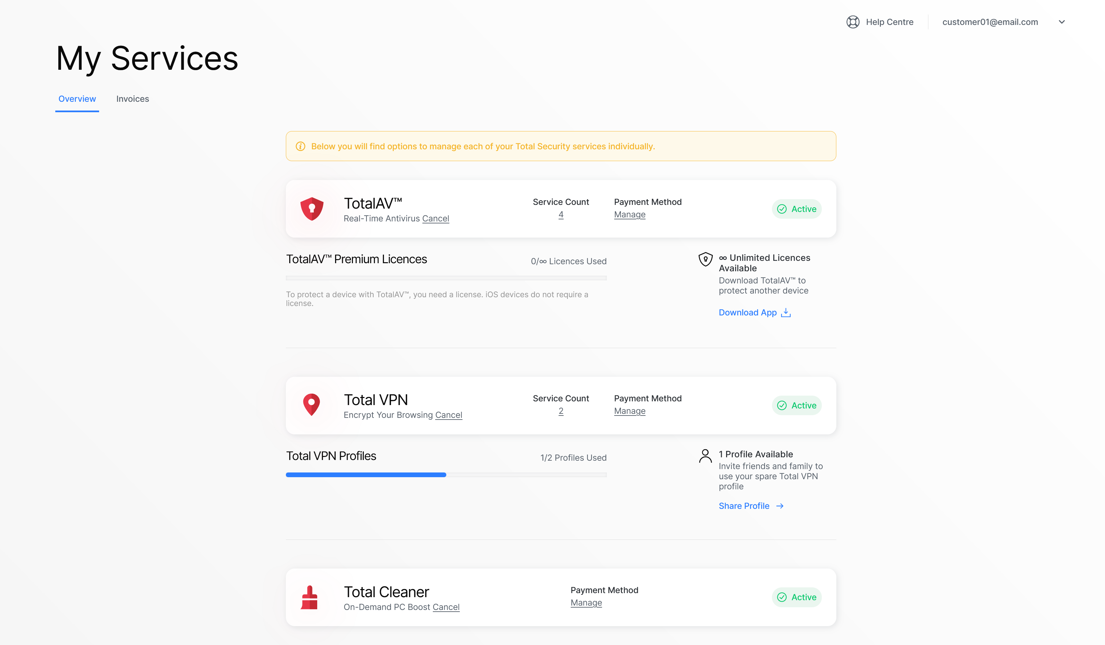
Task: Expand the customer01@email.com account chevron
Action: tap(1062, 22)
